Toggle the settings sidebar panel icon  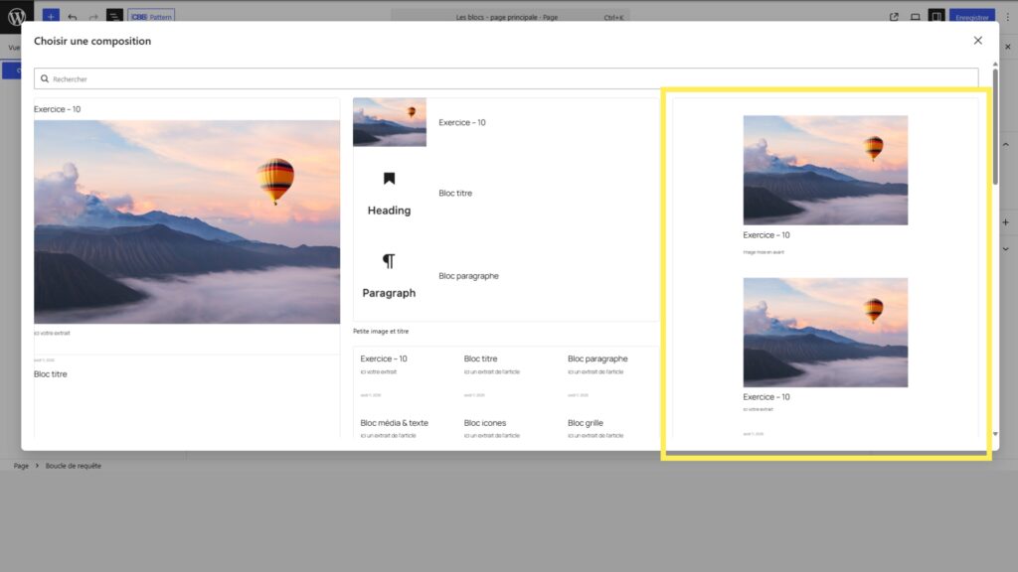[x=936, y=17]
